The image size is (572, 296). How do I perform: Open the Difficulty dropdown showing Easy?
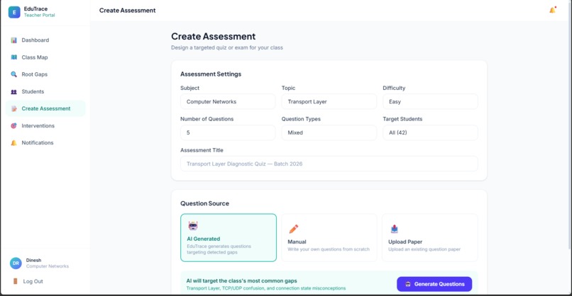[x=430, y=101]
